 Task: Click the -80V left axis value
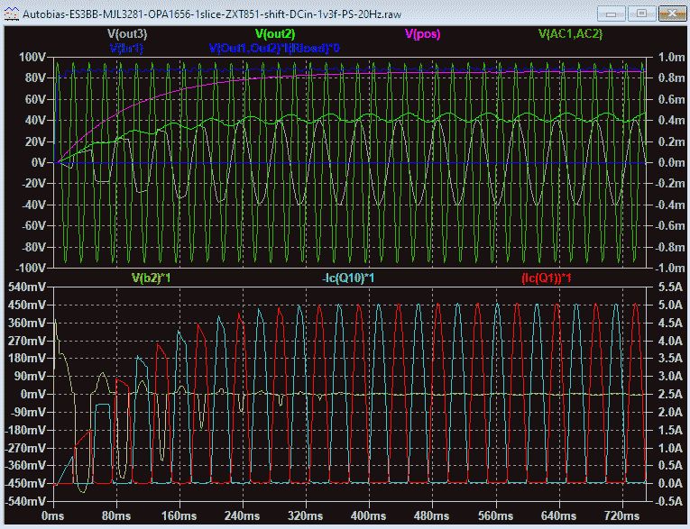pyautogui.click(x=33, y=247)
